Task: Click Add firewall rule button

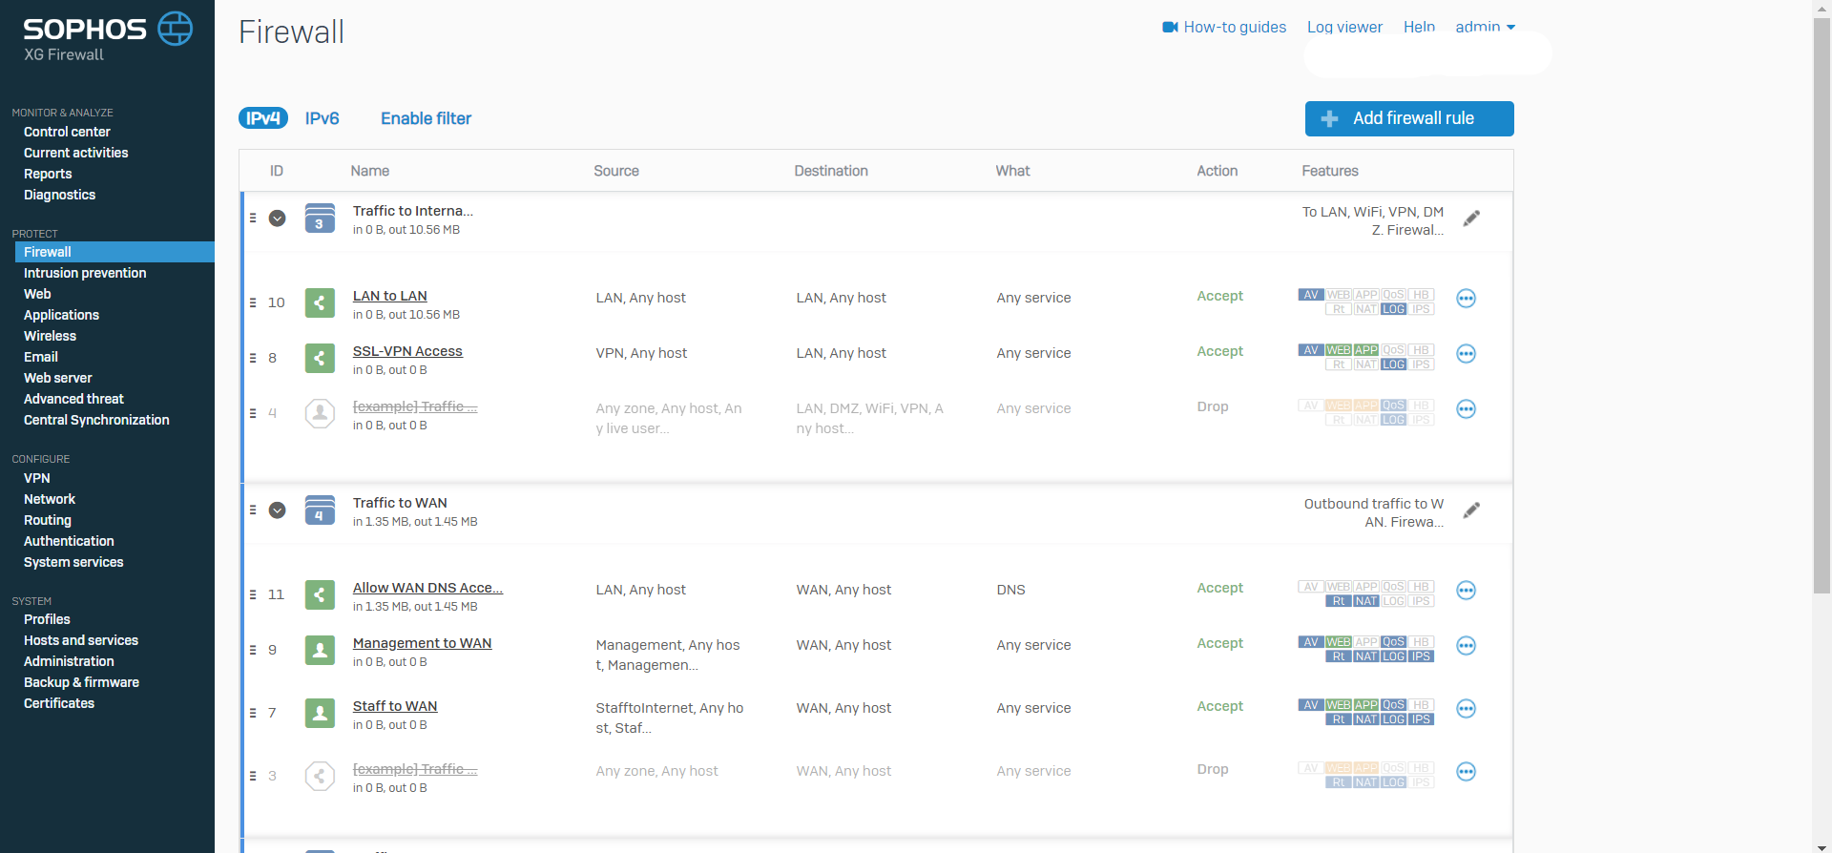Action: (1408, 118)
